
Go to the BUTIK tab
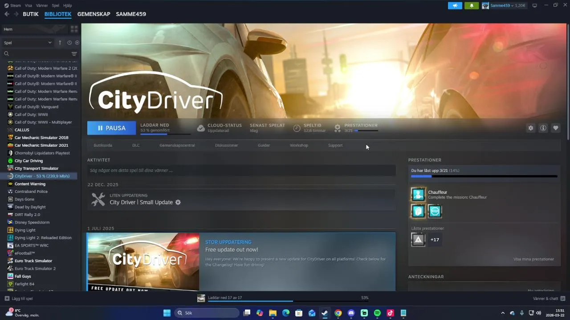[31, 14]
